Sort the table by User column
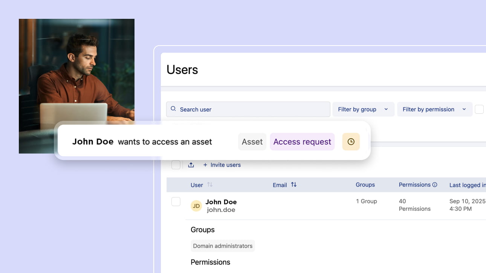This screenshot has height=273, width=486. click(x=210, y=185)
